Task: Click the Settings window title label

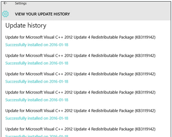Action: tap(21, 3)
